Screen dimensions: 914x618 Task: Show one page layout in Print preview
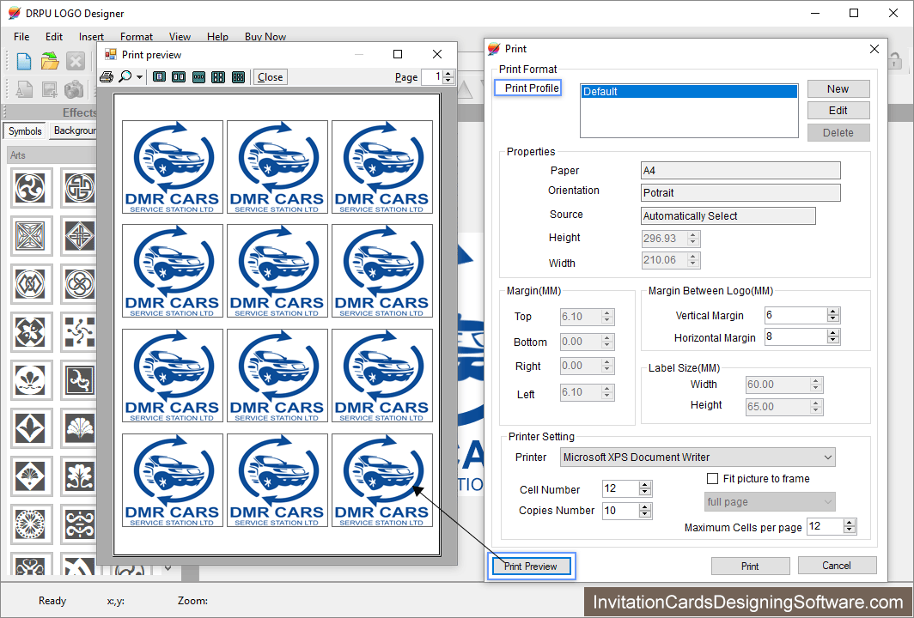coord(159,77)
